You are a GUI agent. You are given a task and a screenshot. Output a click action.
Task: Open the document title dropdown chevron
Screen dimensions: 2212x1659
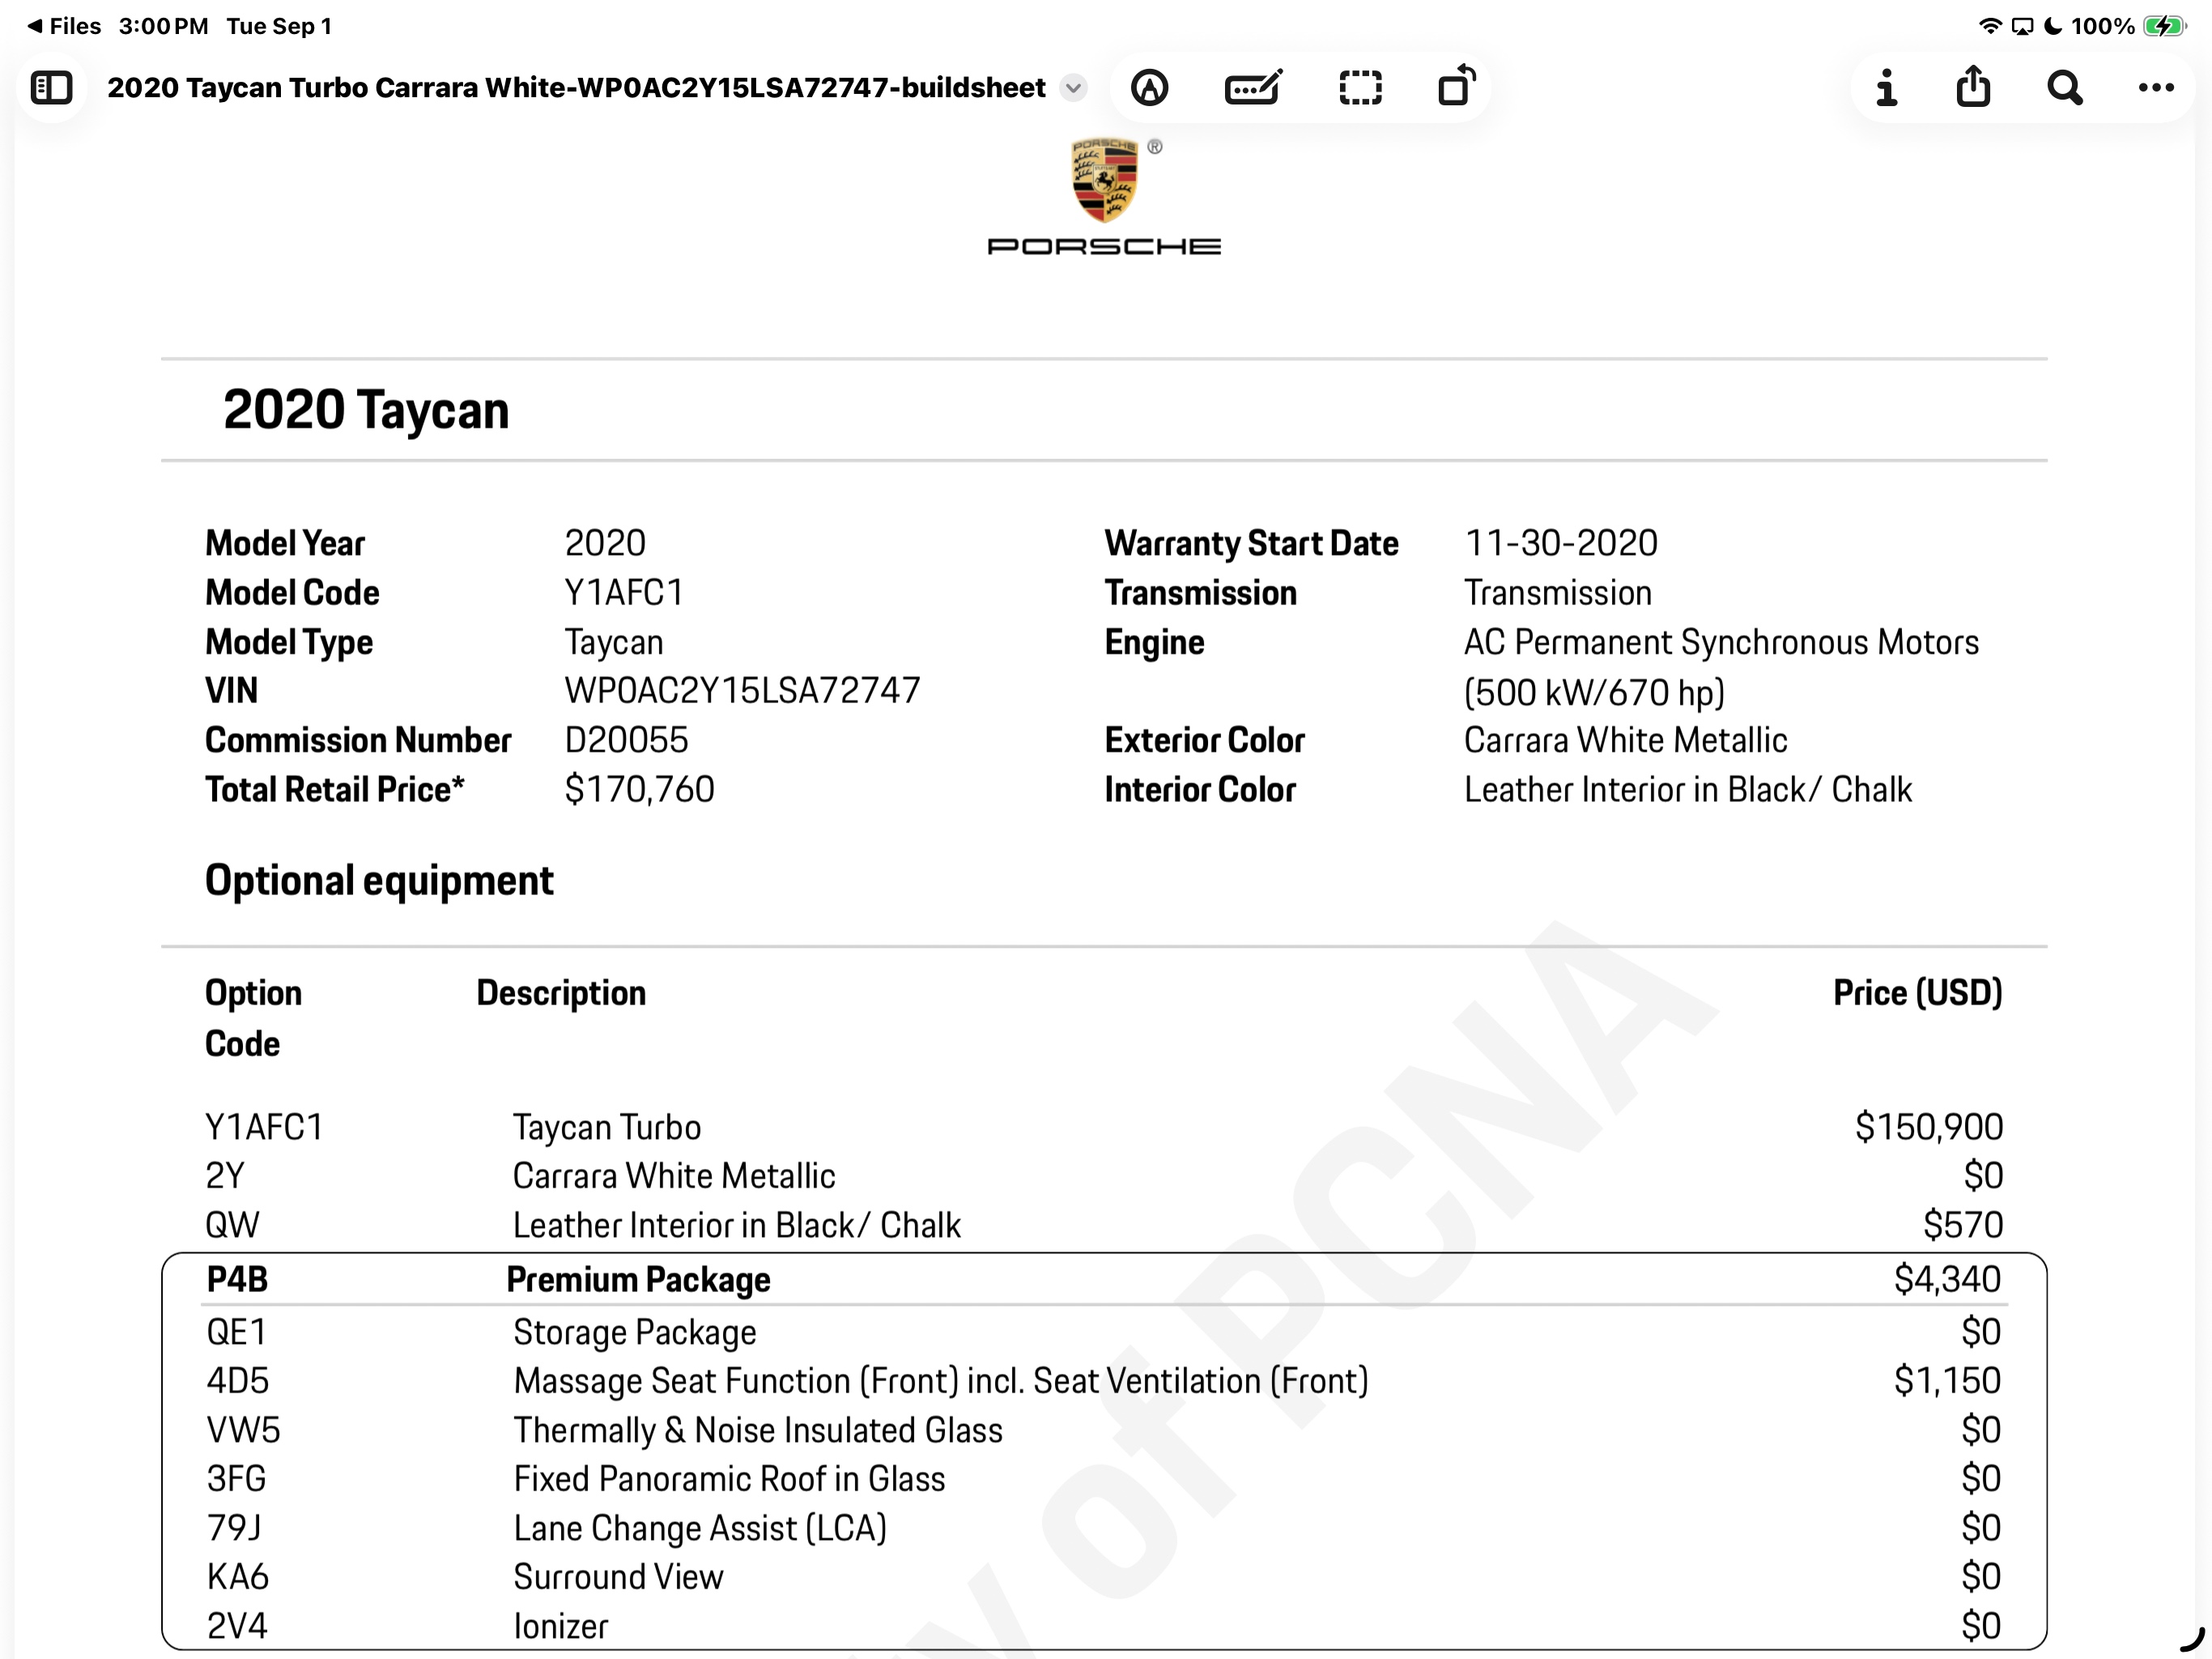tap(1073, 88)
